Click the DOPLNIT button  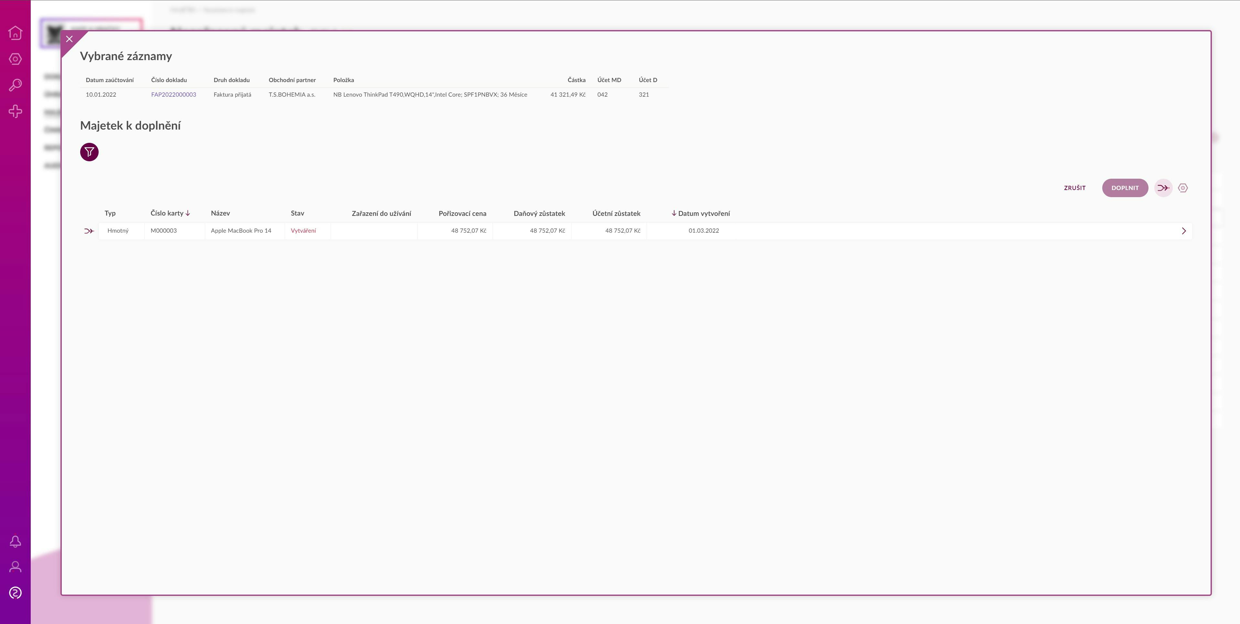pos(1125,188)
